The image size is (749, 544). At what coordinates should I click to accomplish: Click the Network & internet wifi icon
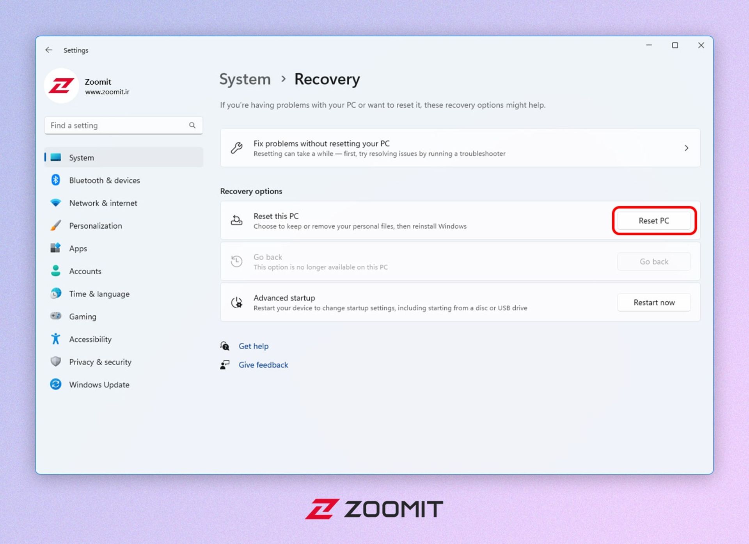pyautogui.click(x=56, y=203)
